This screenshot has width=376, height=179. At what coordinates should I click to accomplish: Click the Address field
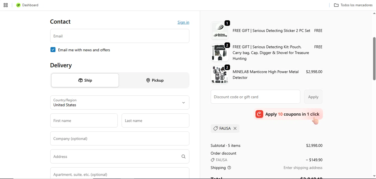(120, 156)
